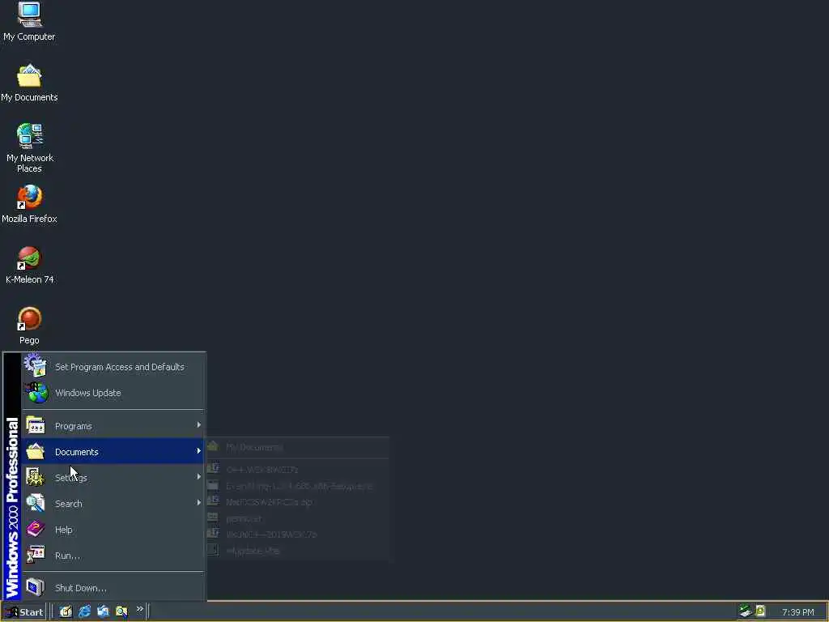
Task: Click the Start button
Action: pos(24,612)
